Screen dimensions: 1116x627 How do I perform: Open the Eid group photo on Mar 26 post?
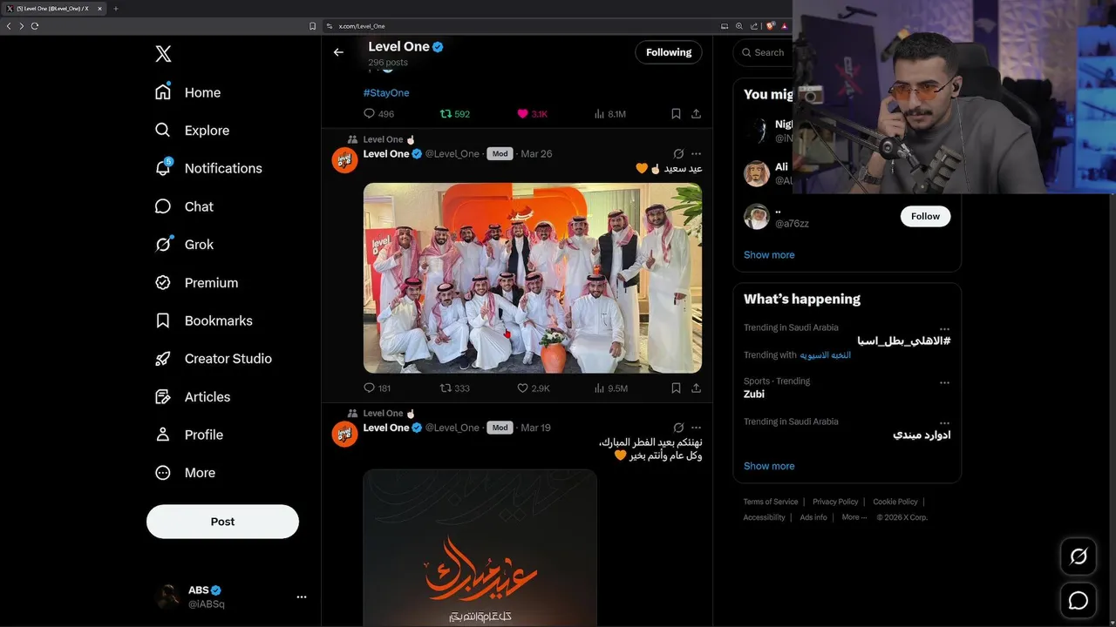533,278
